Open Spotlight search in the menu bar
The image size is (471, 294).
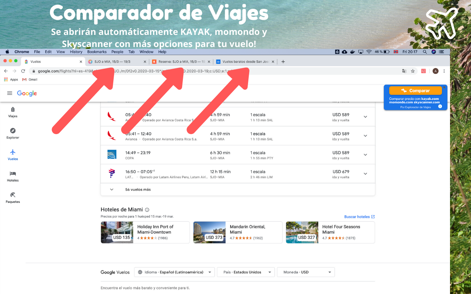[425, 52]
